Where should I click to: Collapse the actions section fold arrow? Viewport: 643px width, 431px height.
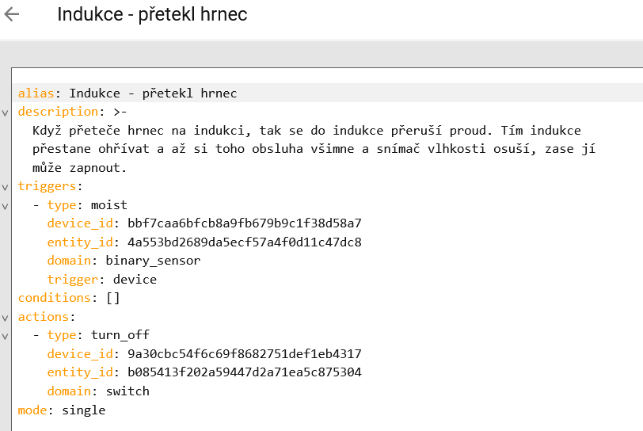6,318
